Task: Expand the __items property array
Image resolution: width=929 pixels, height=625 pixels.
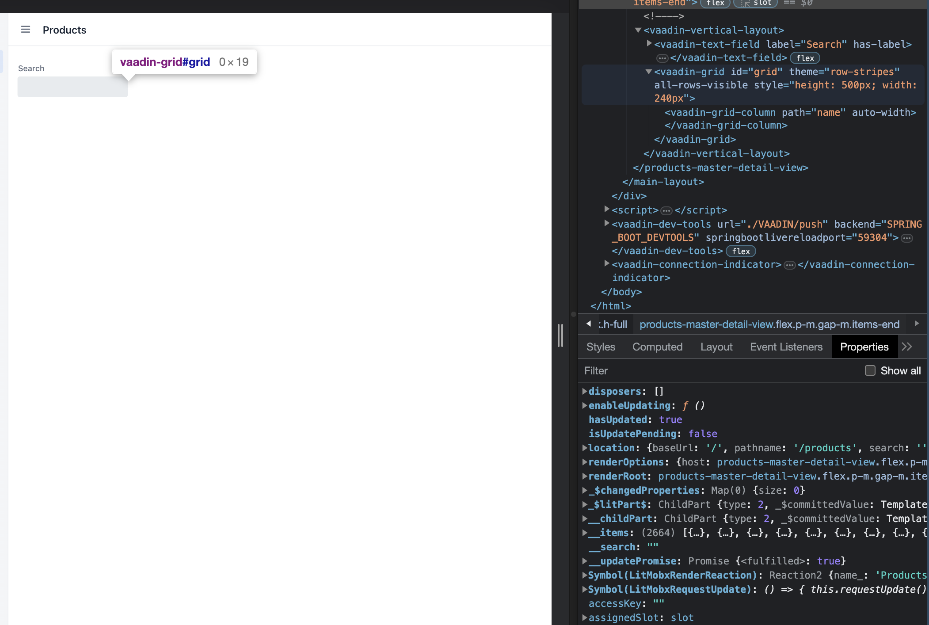Action: tap(585, 533)
